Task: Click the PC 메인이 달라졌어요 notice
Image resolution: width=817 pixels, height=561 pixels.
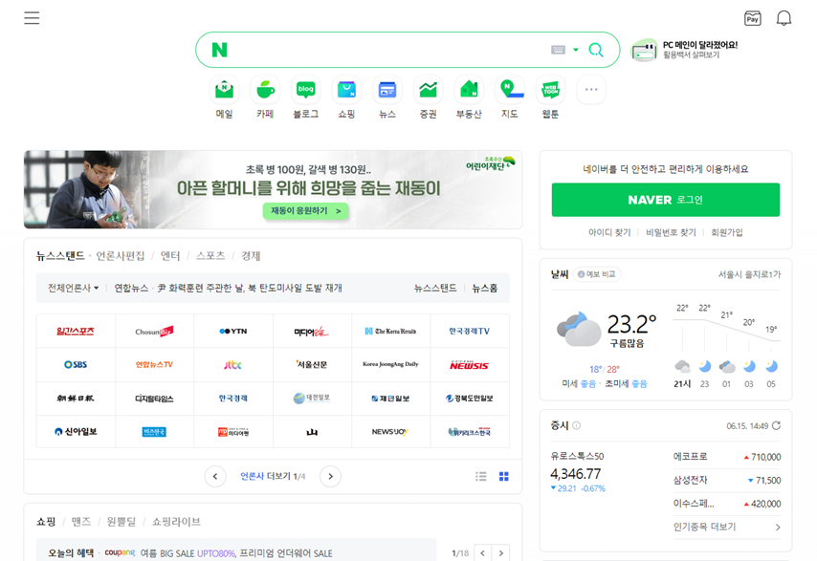Action: [685, 50]
